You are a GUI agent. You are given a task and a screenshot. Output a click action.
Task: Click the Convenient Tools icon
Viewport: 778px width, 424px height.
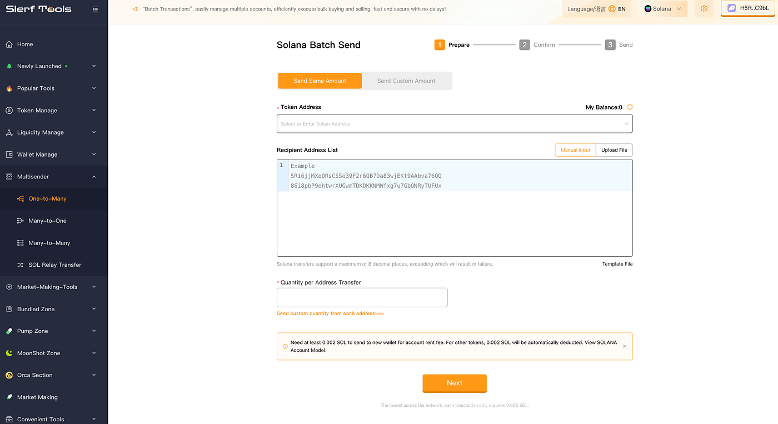(9, 419)
